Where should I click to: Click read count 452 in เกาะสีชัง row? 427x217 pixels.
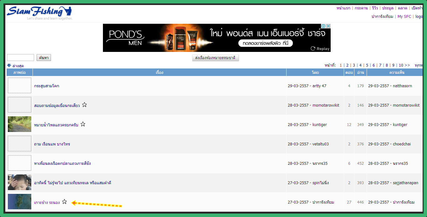click(361, 164)
